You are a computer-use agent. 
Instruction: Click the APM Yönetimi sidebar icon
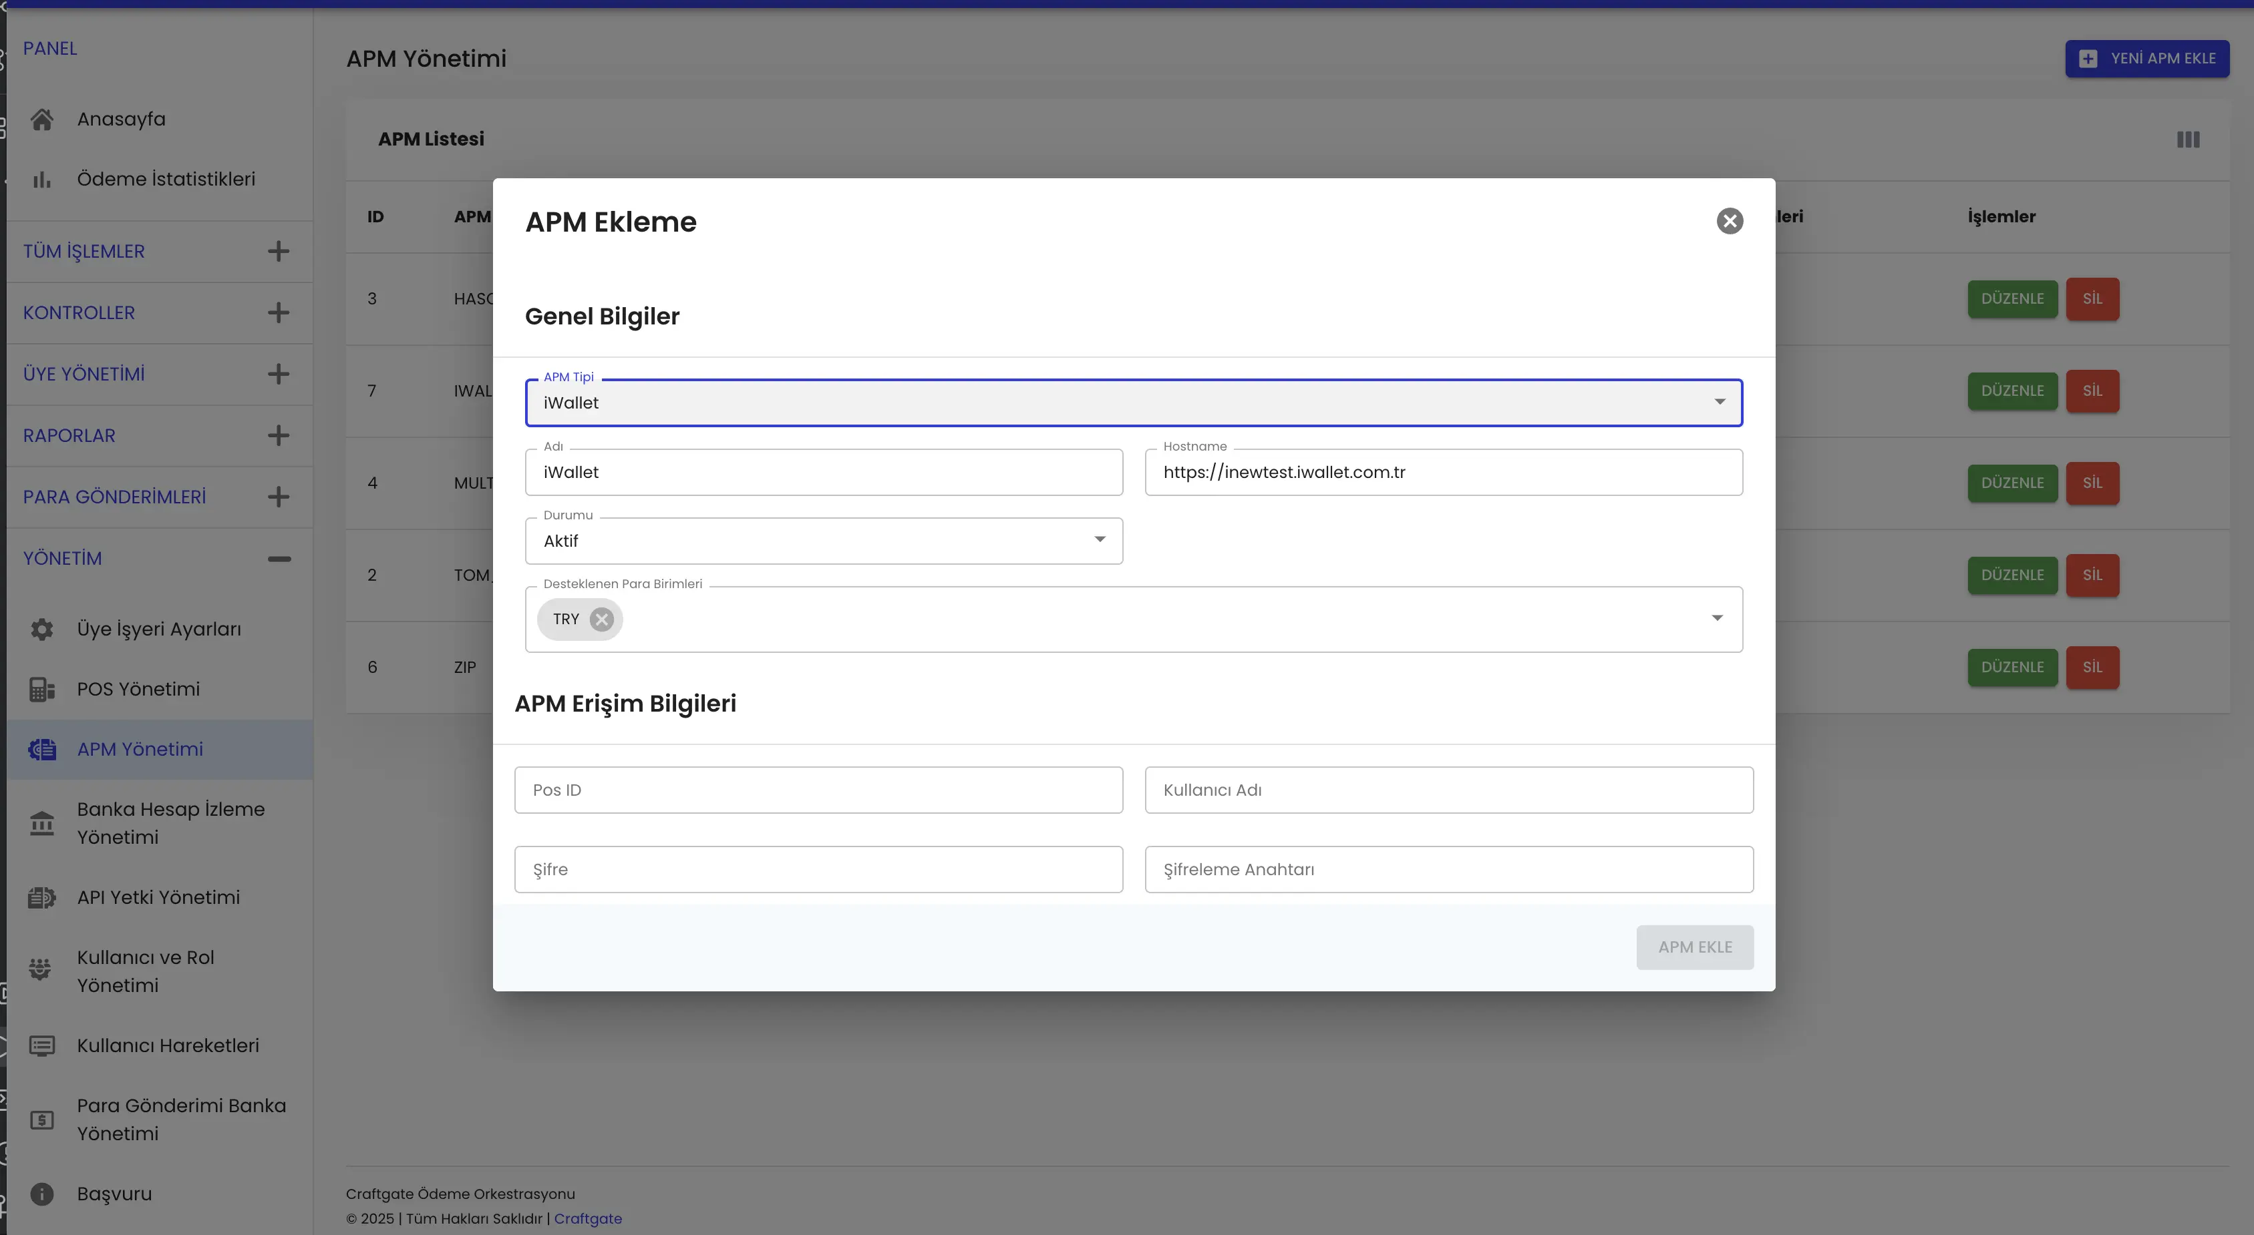pos(41,748)
